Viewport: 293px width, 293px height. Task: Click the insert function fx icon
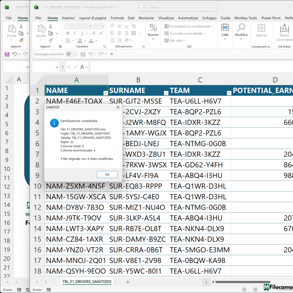[82, 67]
